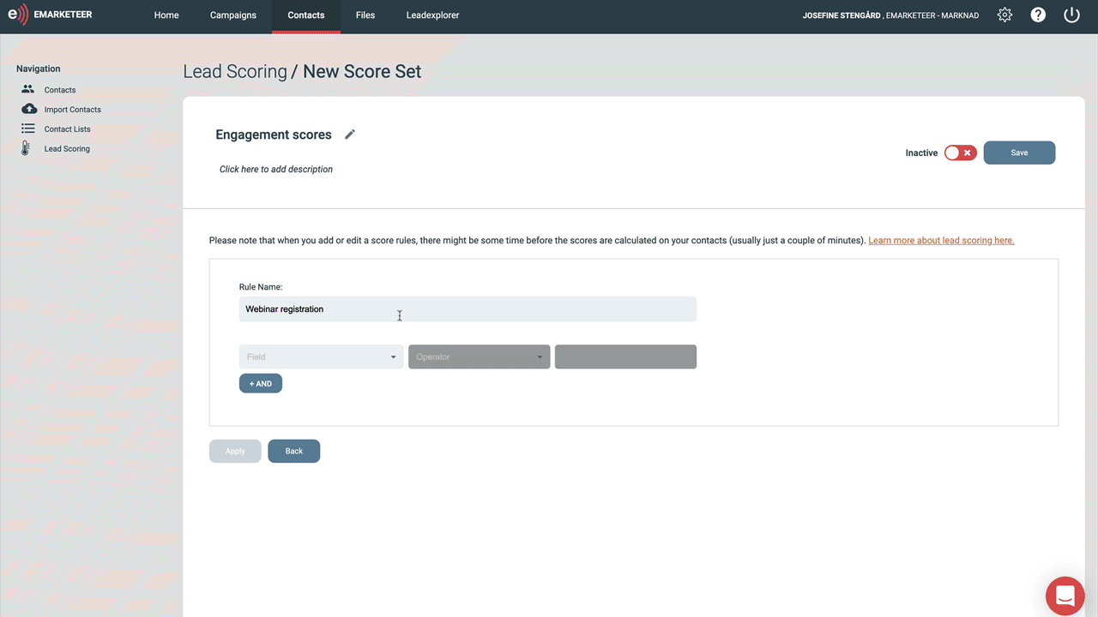Click the Contacts people icon in sidebar
Image resolution: width=1098 pixels, height=617 pixels.
(28, 89)
